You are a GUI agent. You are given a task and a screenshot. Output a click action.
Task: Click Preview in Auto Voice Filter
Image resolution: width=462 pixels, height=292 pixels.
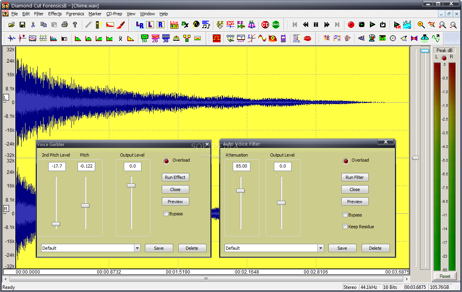[355, 202]
